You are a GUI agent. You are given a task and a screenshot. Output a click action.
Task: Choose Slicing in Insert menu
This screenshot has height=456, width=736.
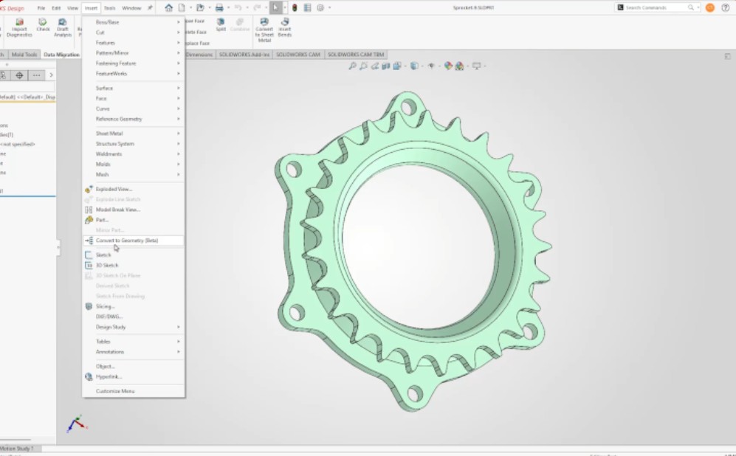pyautogui.click(x=134, y=306)
